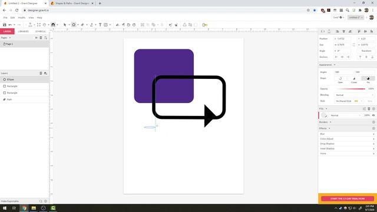Set ellipse shape style to Pie
Viewport: 377px width, 212px height.
pos(368,78)
